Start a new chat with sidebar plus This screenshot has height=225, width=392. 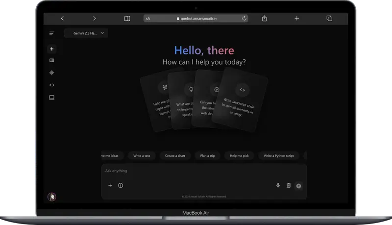tap(52, 49)
